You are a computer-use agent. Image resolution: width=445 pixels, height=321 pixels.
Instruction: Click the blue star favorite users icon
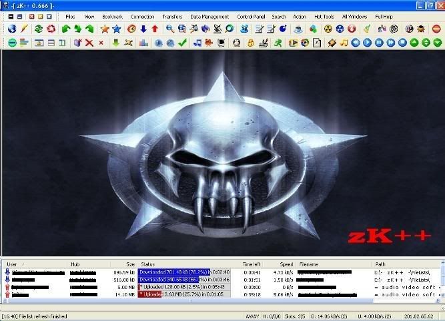pos(117,29)
